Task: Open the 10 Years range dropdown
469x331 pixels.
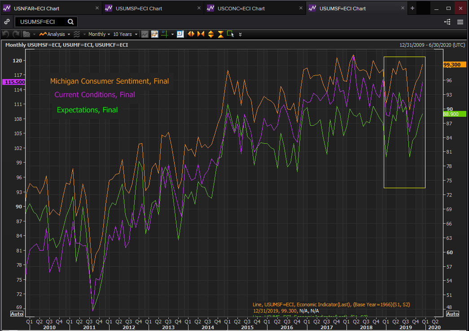Action: (124, 34)
